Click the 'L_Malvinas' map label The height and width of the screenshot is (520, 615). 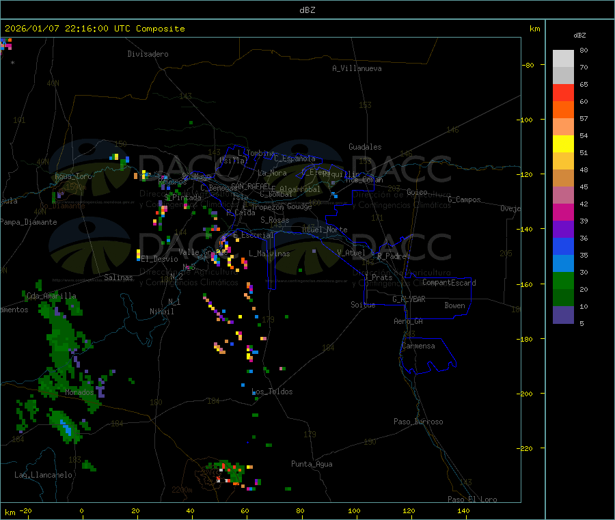coord(269,254)
